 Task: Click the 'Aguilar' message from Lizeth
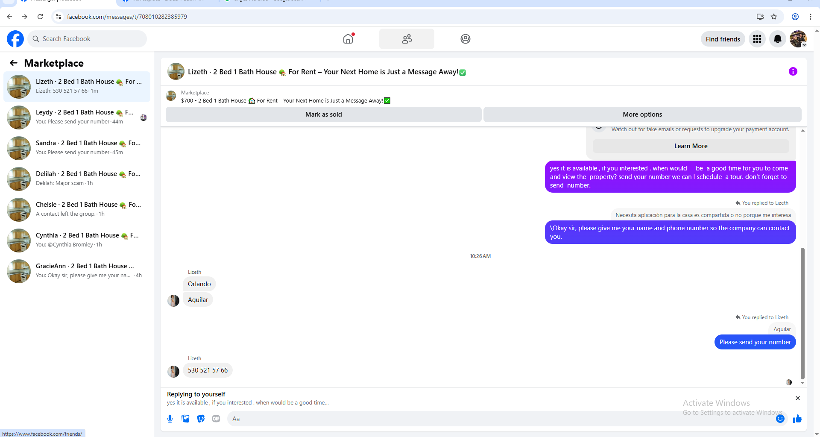(198, 300)
